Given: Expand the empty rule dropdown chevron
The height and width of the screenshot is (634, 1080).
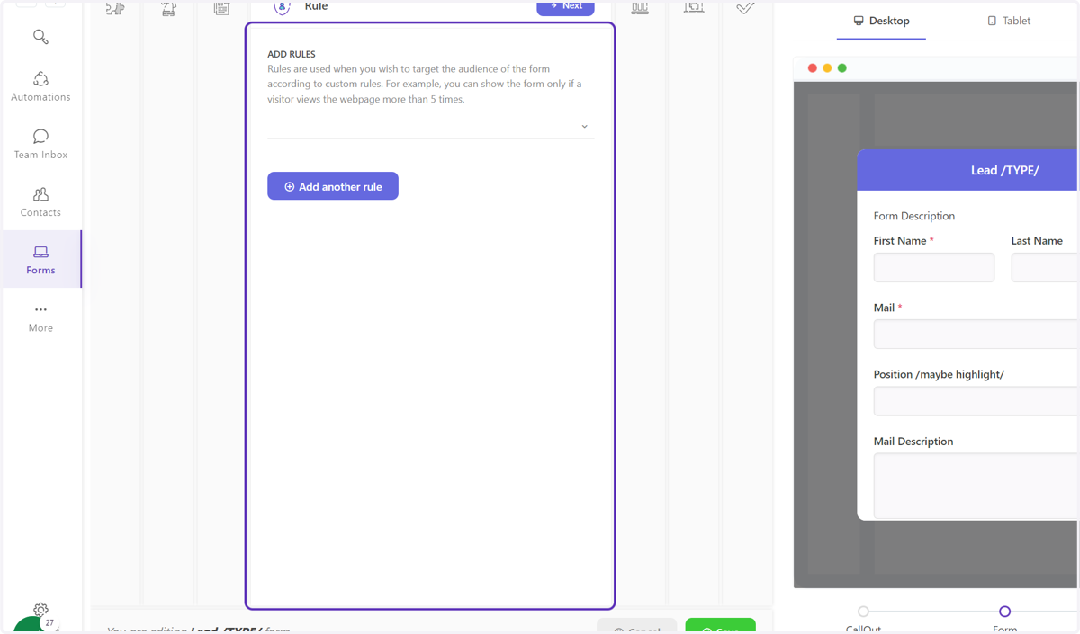Looking at the screenshot, I should (x=584, y=127).
